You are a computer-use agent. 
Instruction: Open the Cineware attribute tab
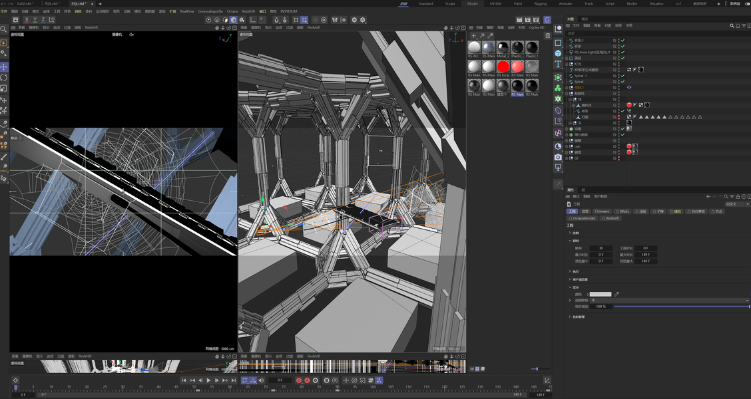(602, 211)
